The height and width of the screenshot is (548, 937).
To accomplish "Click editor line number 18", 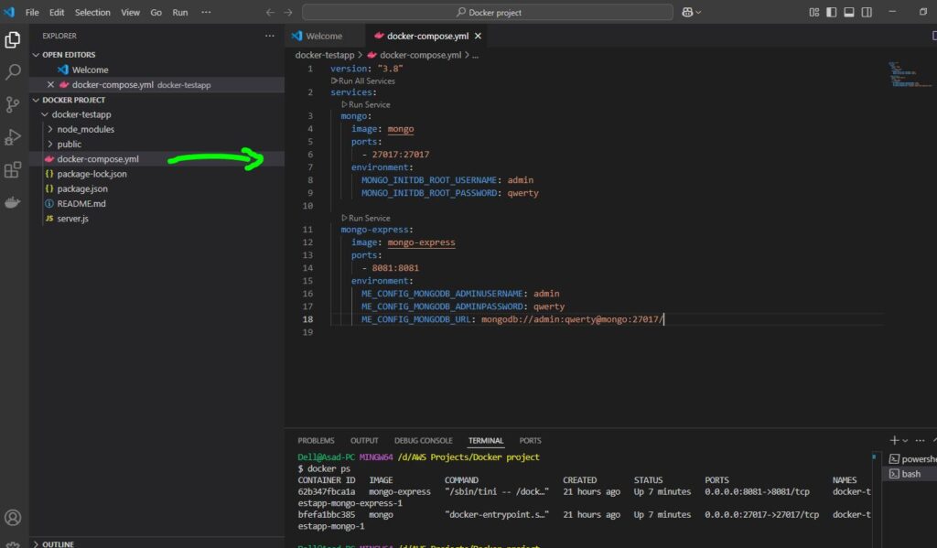I will click(x=307, y=319).
